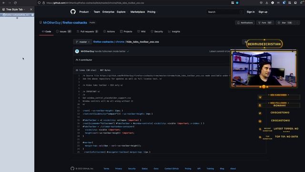This screenshot has height=172, width=305.
Task: Click the 1 contributor link
Action: (x=84, y=60)
